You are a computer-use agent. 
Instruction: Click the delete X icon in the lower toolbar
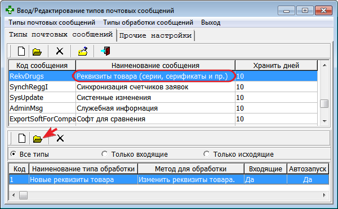pyautogui.click(x=60, y=138)
